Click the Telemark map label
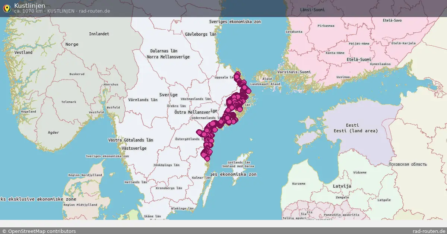The image size is (447, 234). tap(69, 102)
